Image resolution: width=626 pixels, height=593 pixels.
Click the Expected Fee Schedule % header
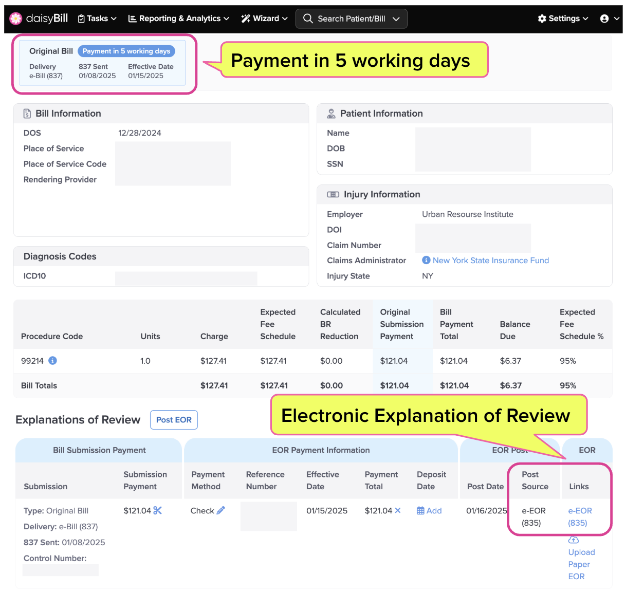pyautogui.click(x=582, y=324)
